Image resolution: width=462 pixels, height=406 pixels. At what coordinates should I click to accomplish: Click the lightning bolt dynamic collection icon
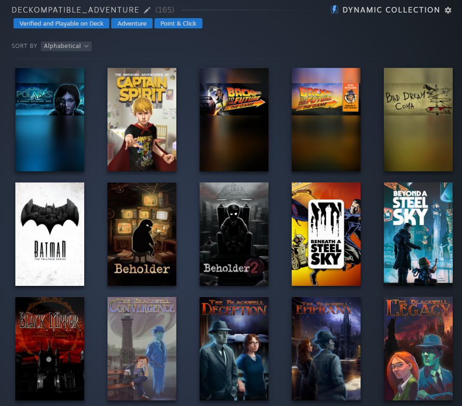pyautogui.click(x=335, y=10)
